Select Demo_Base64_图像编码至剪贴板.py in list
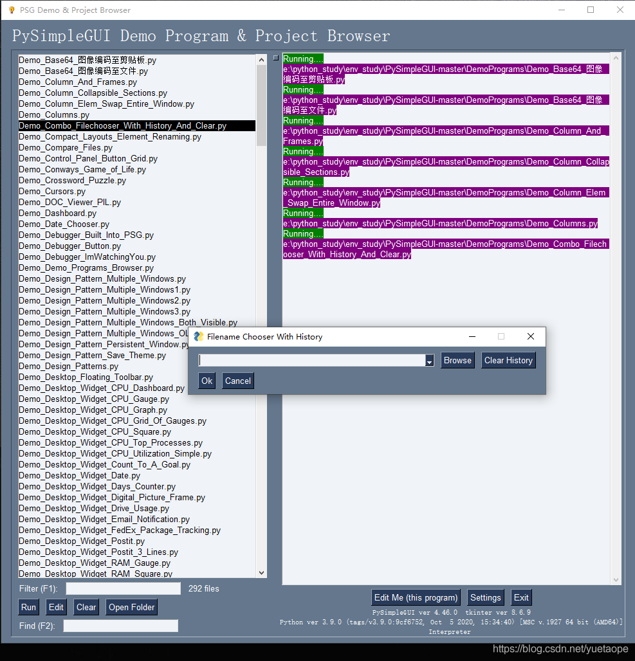 pyautogui.click(x=136, y=60)
